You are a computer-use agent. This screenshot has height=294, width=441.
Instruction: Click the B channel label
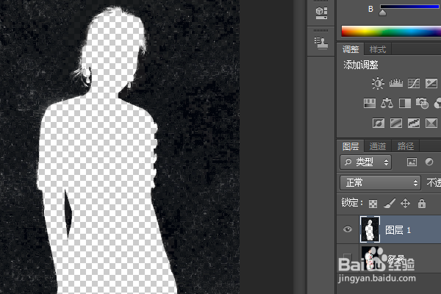(x=370, y=9)
